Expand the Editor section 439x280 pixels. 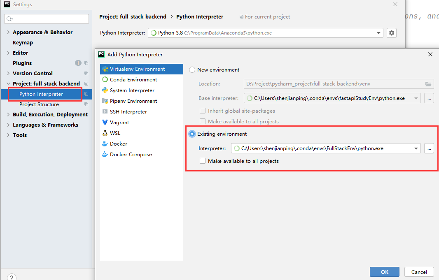[8, 53]
